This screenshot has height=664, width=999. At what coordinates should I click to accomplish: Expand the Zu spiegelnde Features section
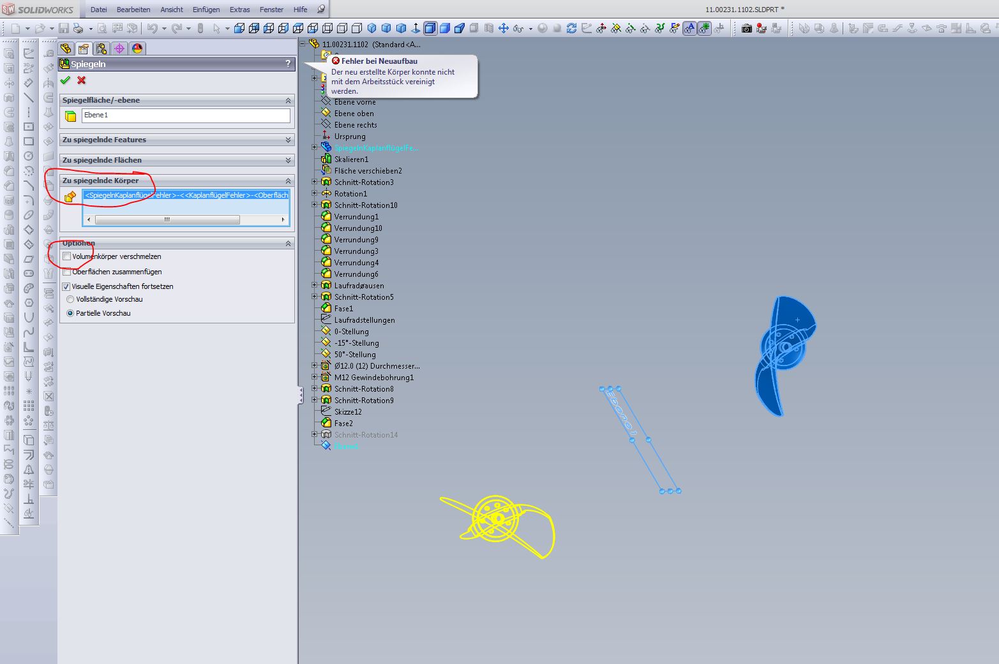(x=288, y=140)
